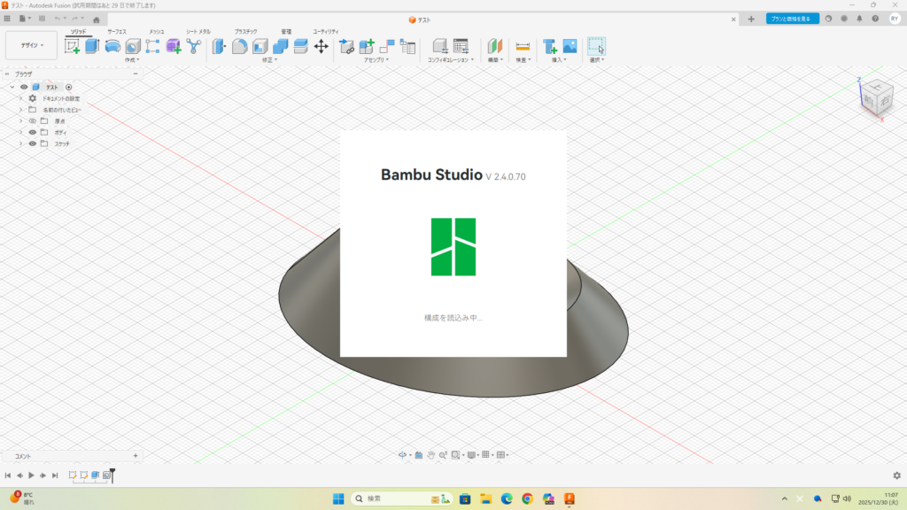Screen dimensions: 907x510
Task: Open the notifications bell
Action: point(859,19)
